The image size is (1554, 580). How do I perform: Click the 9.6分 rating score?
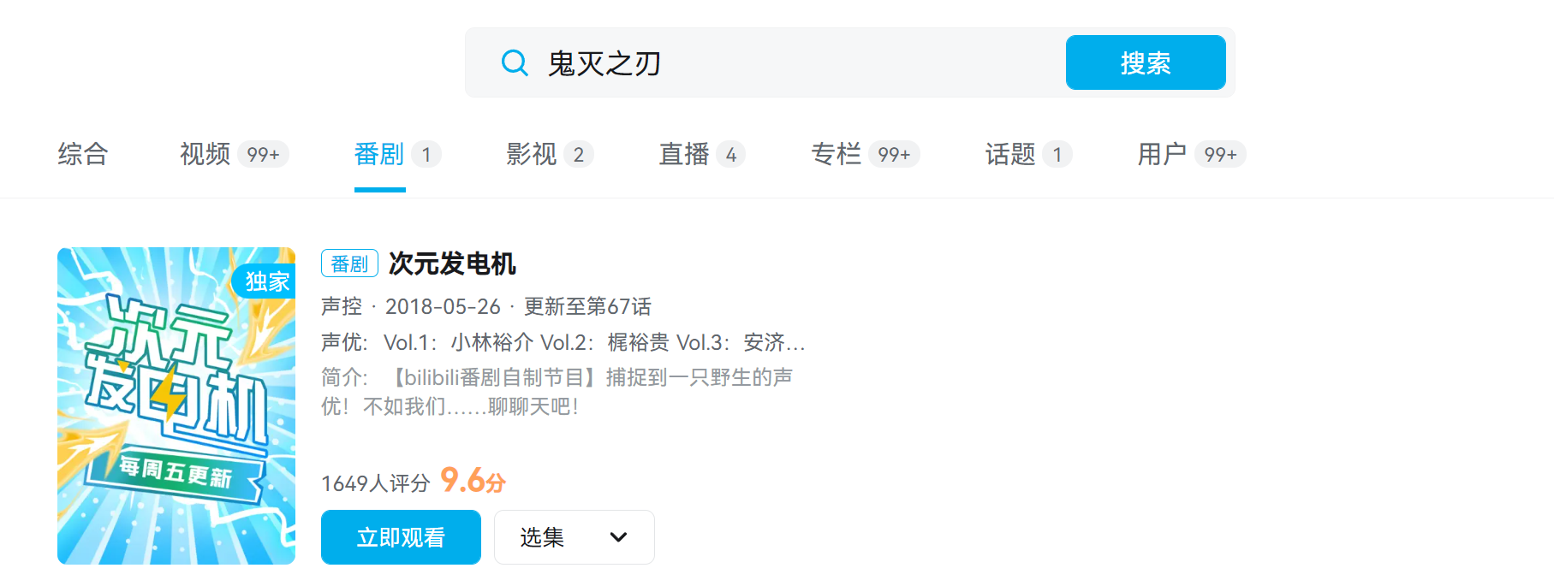pyautogui.click(x=473, y=481)
